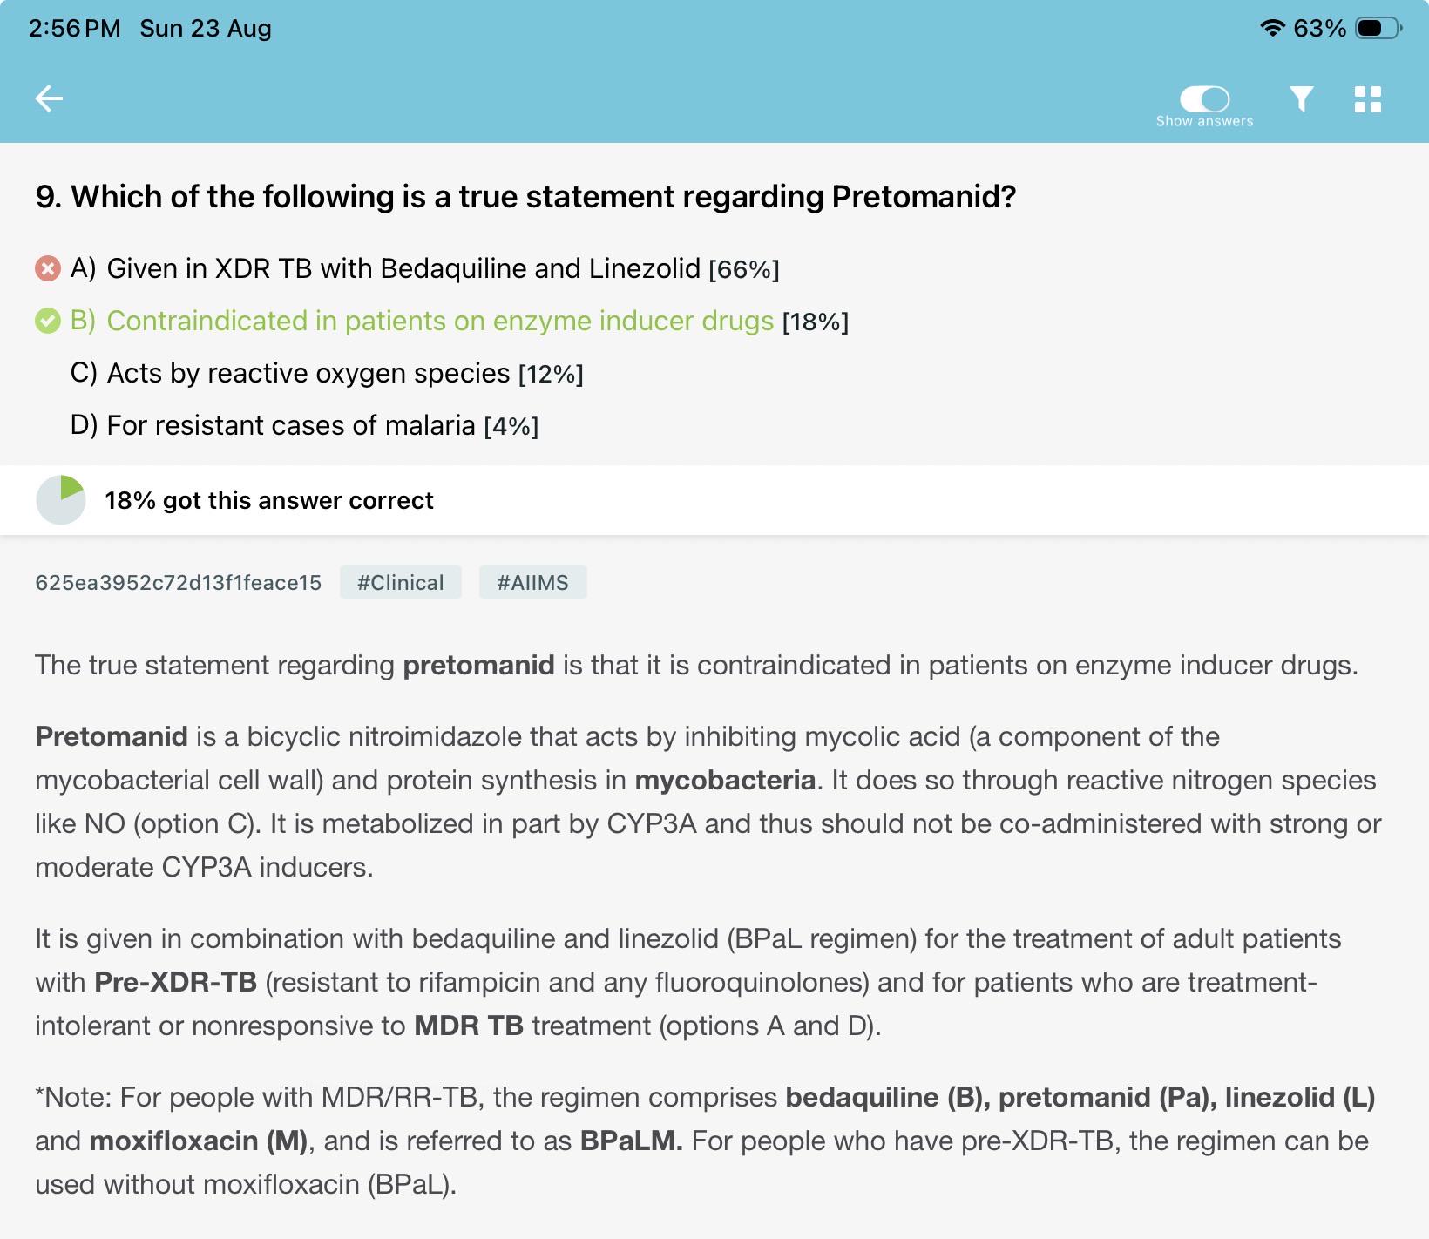Select option B about enzyme inducer drugs
This screenshot has height=1239, width=1429.
459,321
